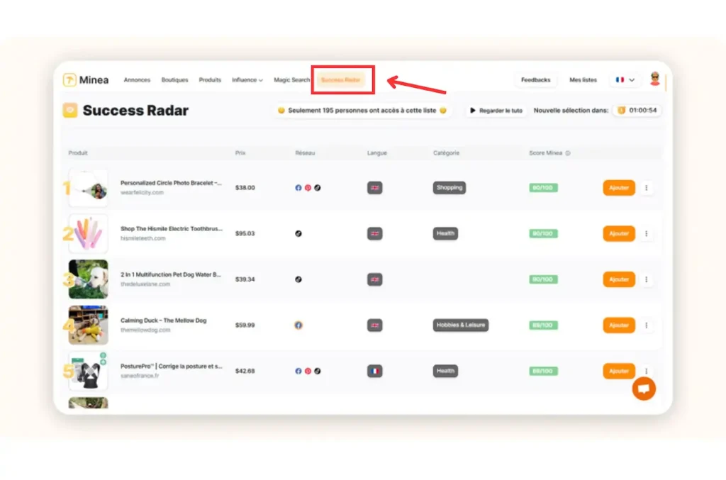This screenshot has width=726, height=480.
Task: Click Ajouter for the Photo Bracelet product
Action: pyautogui.click(x=618, y=187)
